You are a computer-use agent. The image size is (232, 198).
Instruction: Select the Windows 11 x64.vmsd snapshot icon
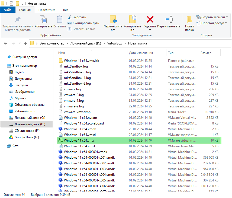click(61, 135)
